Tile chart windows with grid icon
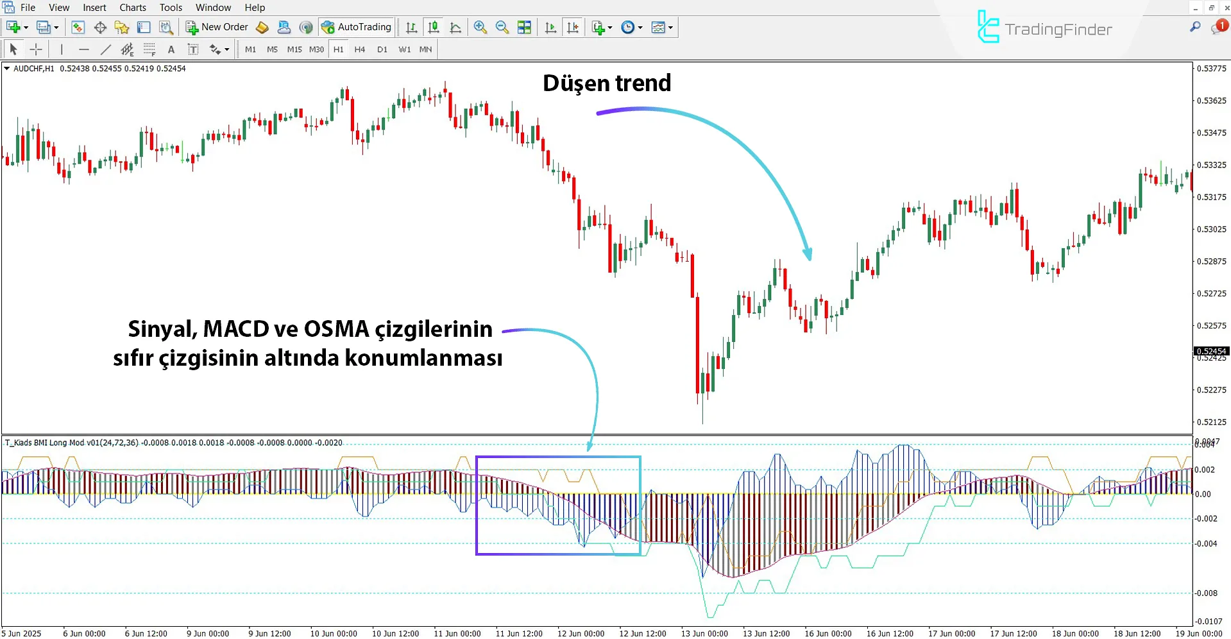This screenshot has height=639, width=1231. click(524, 27)
